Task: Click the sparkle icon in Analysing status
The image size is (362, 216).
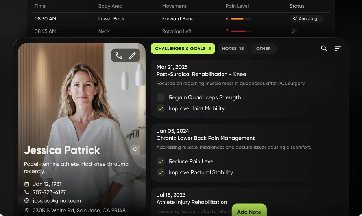Action: [x=295, y=19]
